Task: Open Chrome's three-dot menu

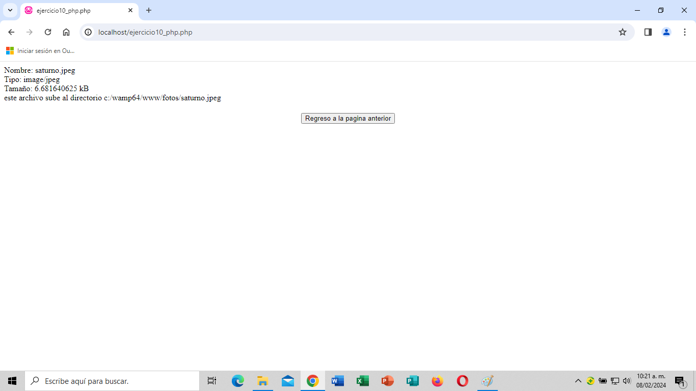Action: pyautogui.click(x=685, y=32)
